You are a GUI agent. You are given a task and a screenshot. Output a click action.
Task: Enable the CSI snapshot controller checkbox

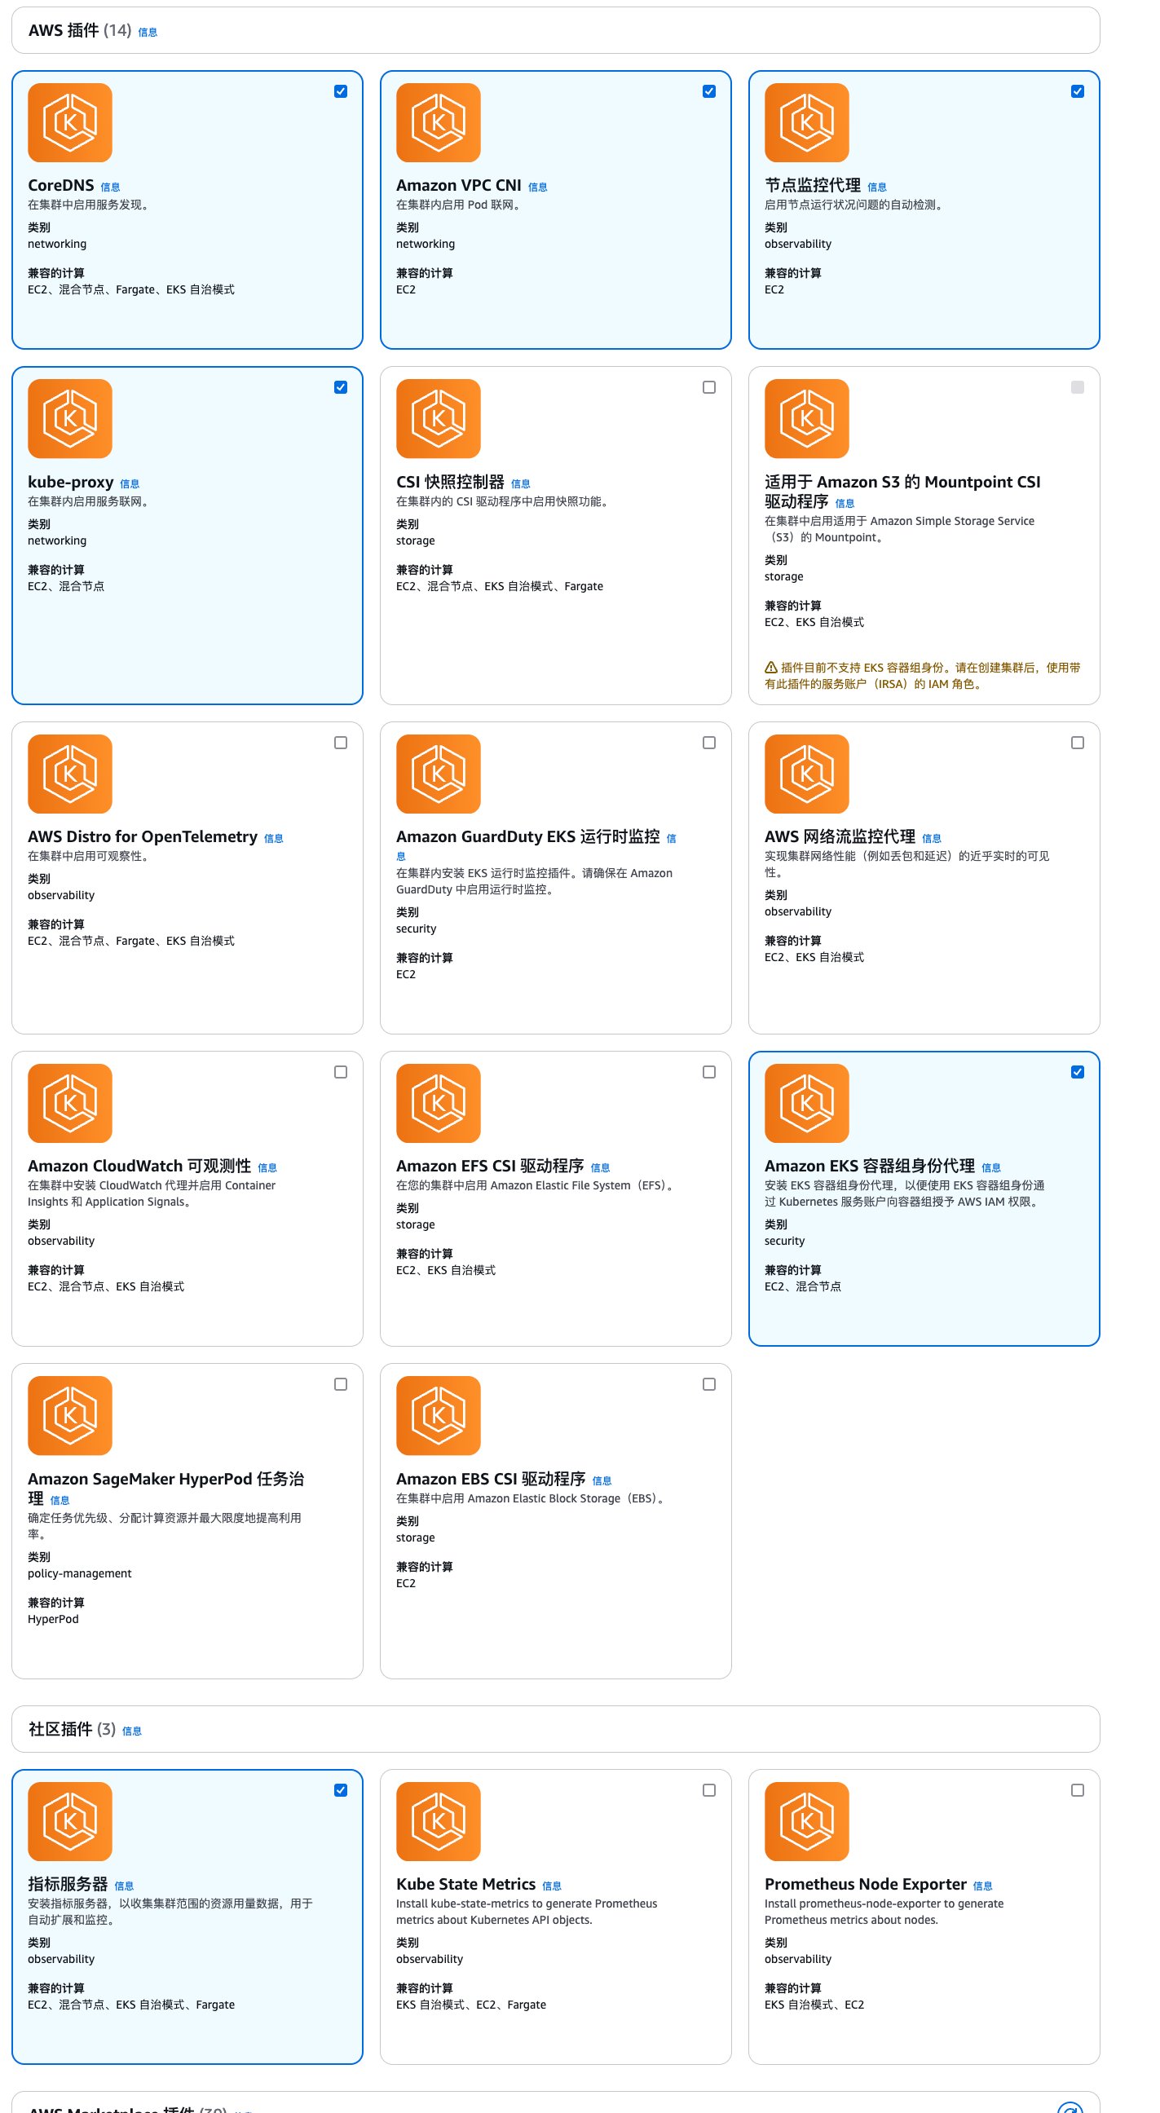click(x=708, y=387)
